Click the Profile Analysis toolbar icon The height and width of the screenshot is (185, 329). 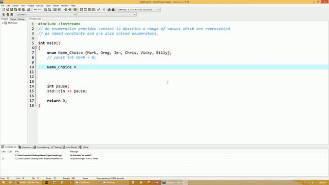tap(109, 10)
